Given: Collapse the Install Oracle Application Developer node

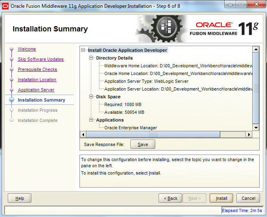Looking at the screenshot, I should [x=84, y=50].
